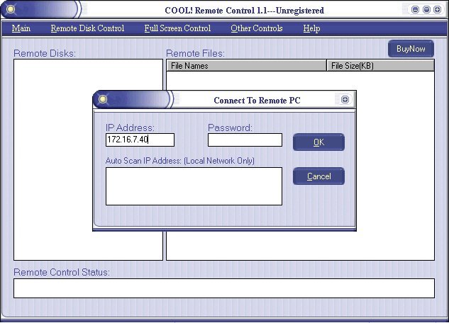Click the yellow orb icon in main title bar
The image size is (449, 323).
(x=11, y=9)
